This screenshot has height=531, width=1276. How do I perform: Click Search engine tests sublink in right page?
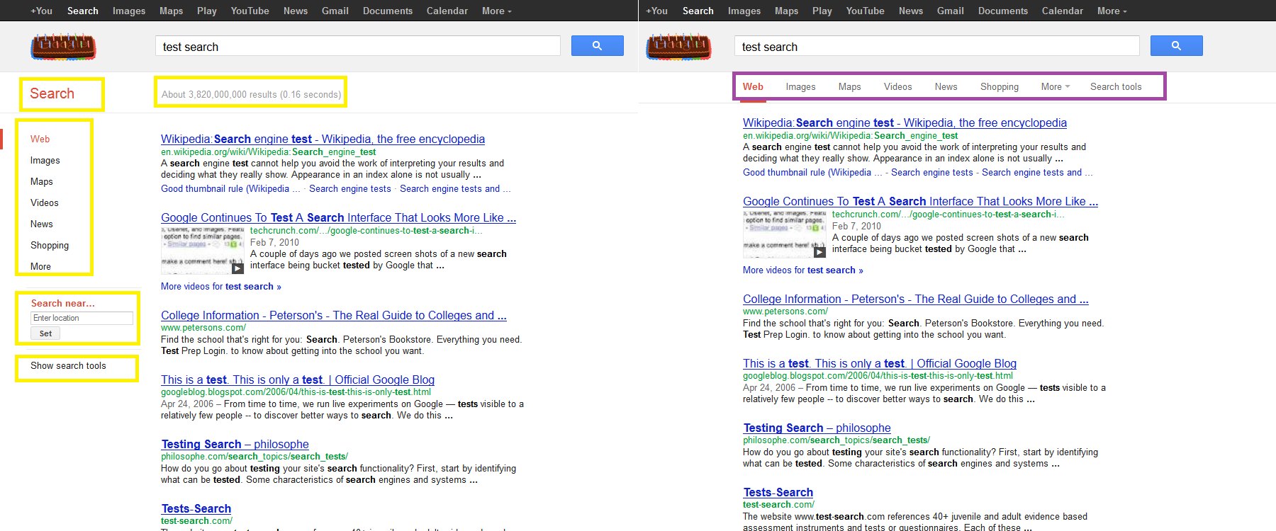point(931,172)
